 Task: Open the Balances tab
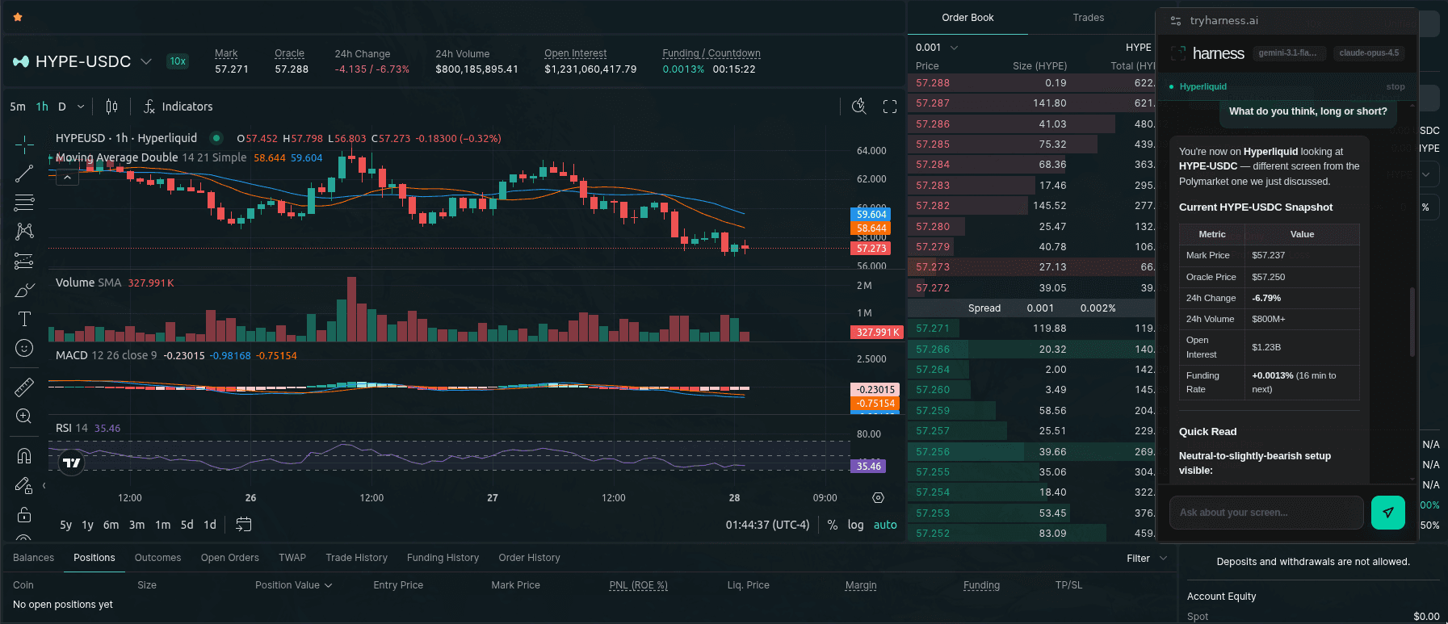coord(33,558)
